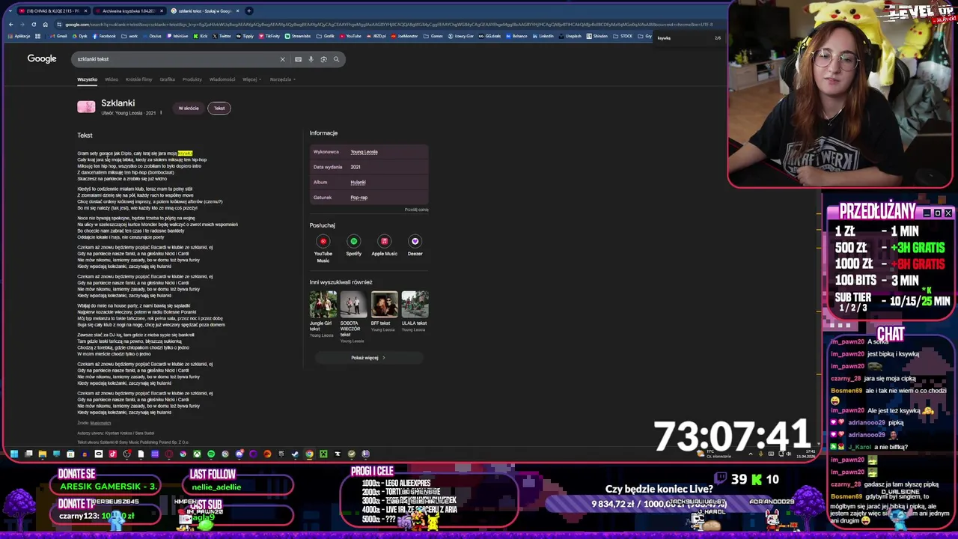Viewport: 958px width, 539px height.
Task: Open the browser tab list chevron
Action: pos(10,10)
